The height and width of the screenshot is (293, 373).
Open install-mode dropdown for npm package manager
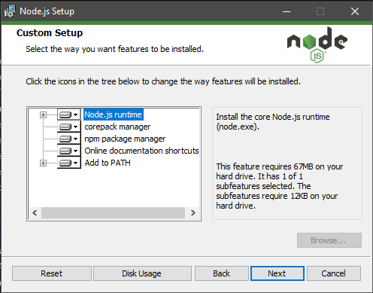69,139
